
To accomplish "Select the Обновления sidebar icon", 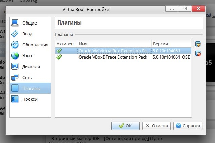I will [x=15, y=45].
